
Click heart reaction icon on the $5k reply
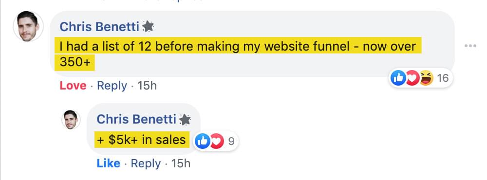click(x=217, y=142)
